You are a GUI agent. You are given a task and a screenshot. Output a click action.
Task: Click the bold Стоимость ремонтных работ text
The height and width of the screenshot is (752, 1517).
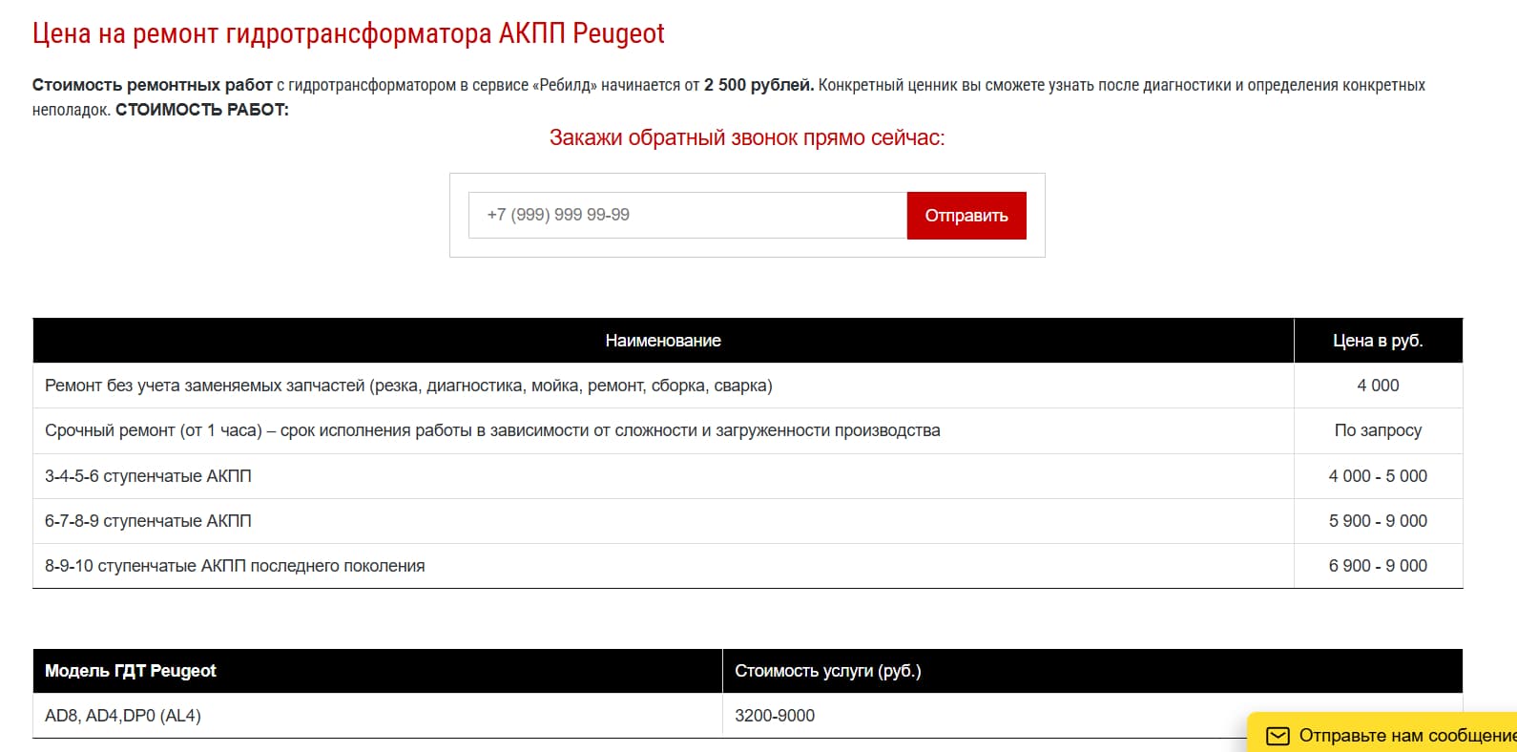[x=153, y=85]
